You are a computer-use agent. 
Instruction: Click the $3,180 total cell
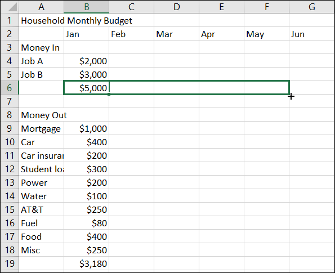tap(86, 263)
